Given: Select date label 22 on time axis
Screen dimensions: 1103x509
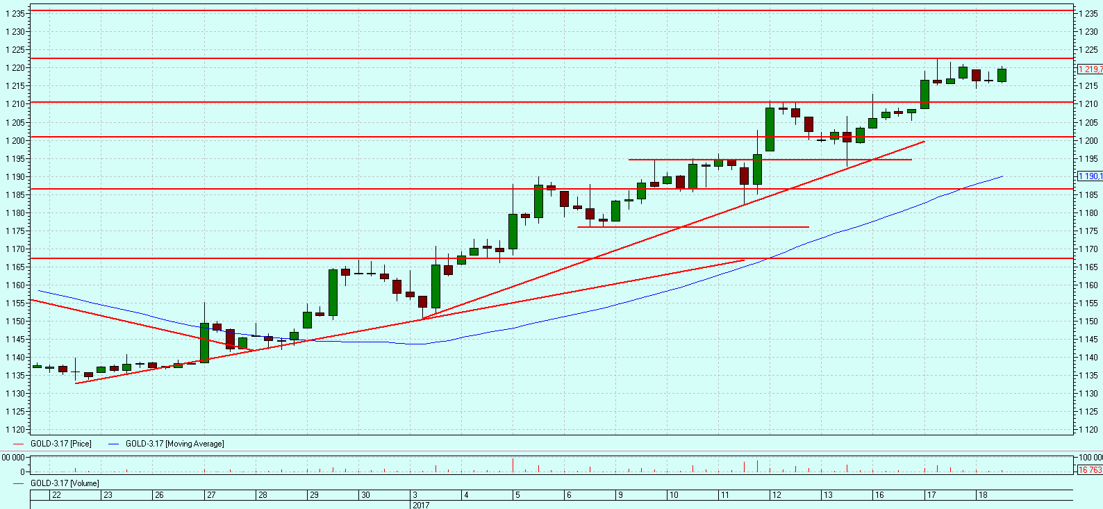Looking at the screenshot, I should click(x=56, y=495).
